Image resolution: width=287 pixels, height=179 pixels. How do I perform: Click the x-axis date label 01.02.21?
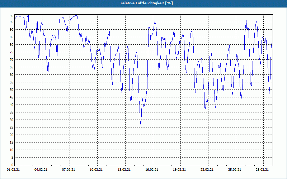tap(13, 170)
